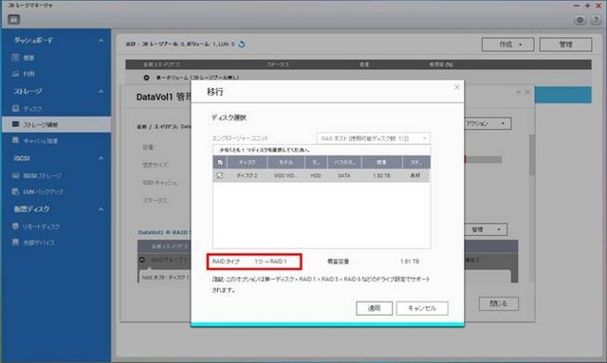Viewport: 607px width, 363px height.
Task: Click the 容量 column header in the disk table
Action: [x=381, y=162]
